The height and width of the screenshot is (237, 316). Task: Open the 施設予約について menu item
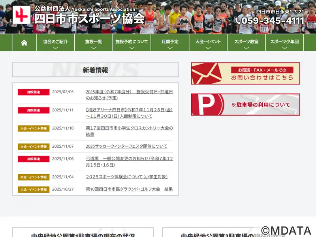(132, 42)
